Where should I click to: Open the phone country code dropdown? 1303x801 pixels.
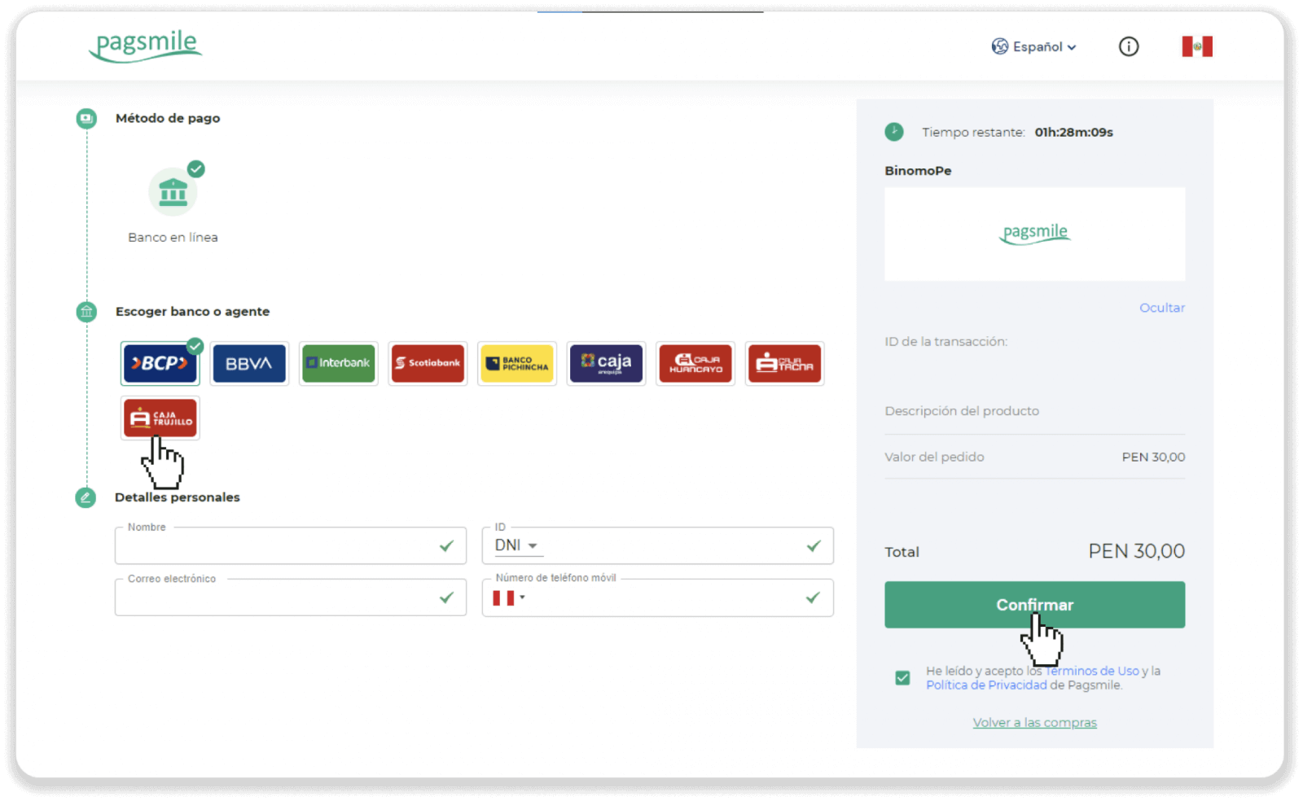509,598
